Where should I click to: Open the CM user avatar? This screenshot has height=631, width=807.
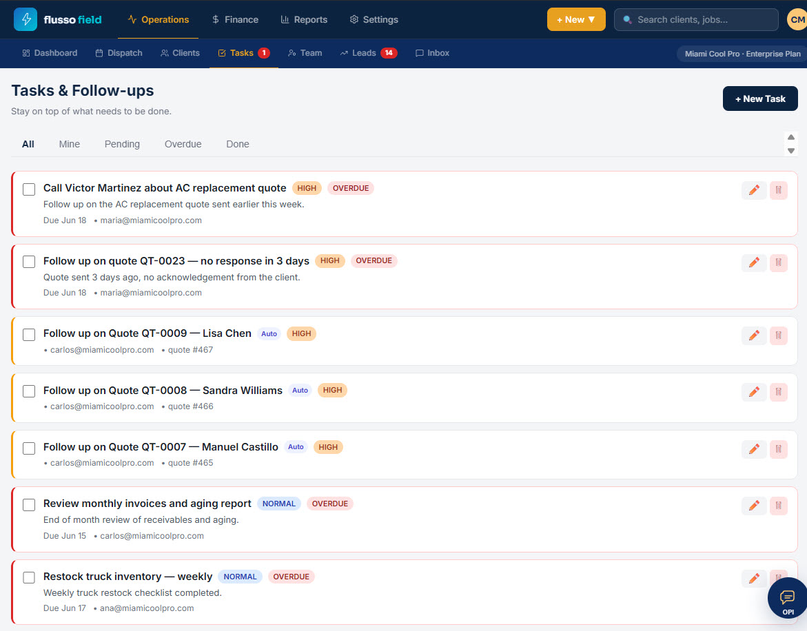click(797, 19)
